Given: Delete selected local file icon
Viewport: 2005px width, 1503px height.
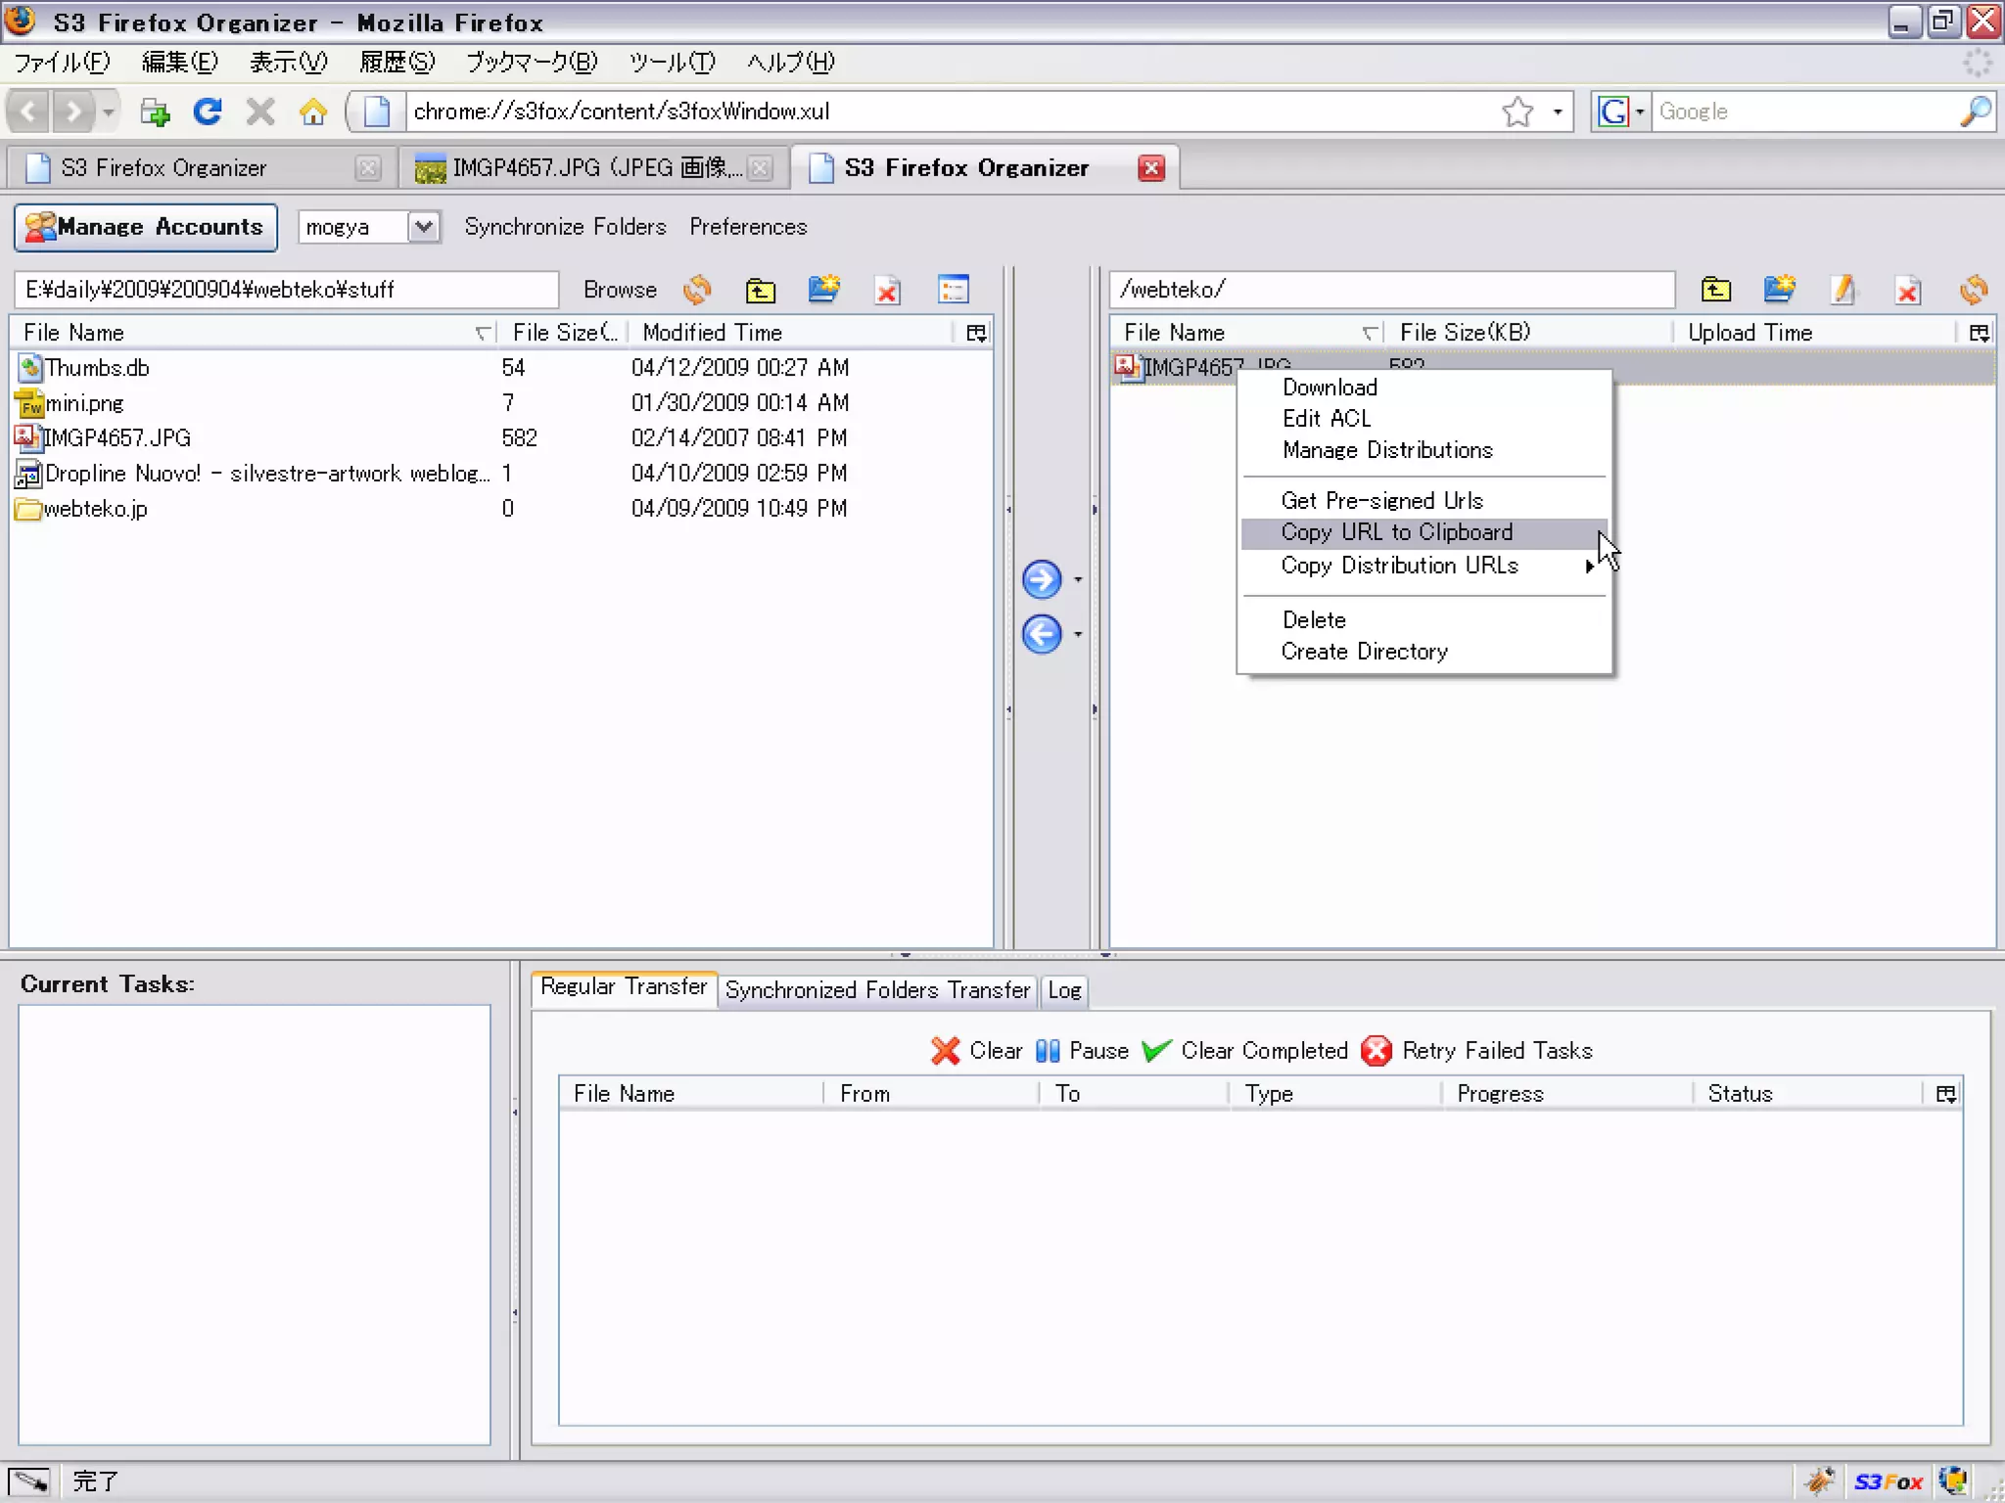Looking at the screenshot, I should 887,290.
